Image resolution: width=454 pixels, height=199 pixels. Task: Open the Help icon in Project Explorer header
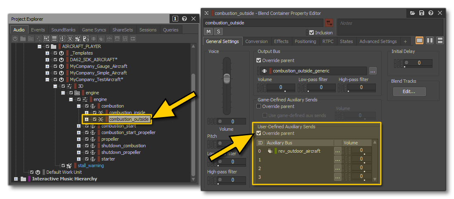(x=184, y=19)
